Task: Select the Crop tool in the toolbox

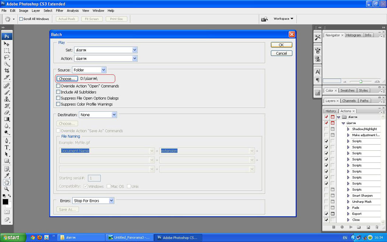Action: pyautogui.click(x=7, y=71)
